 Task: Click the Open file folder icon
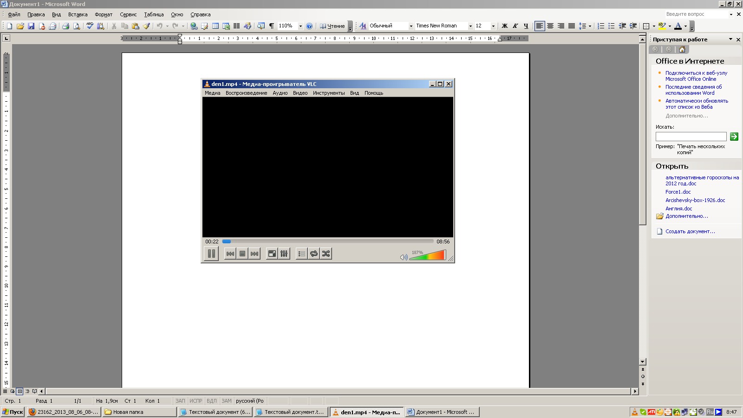tap(20, 26)
